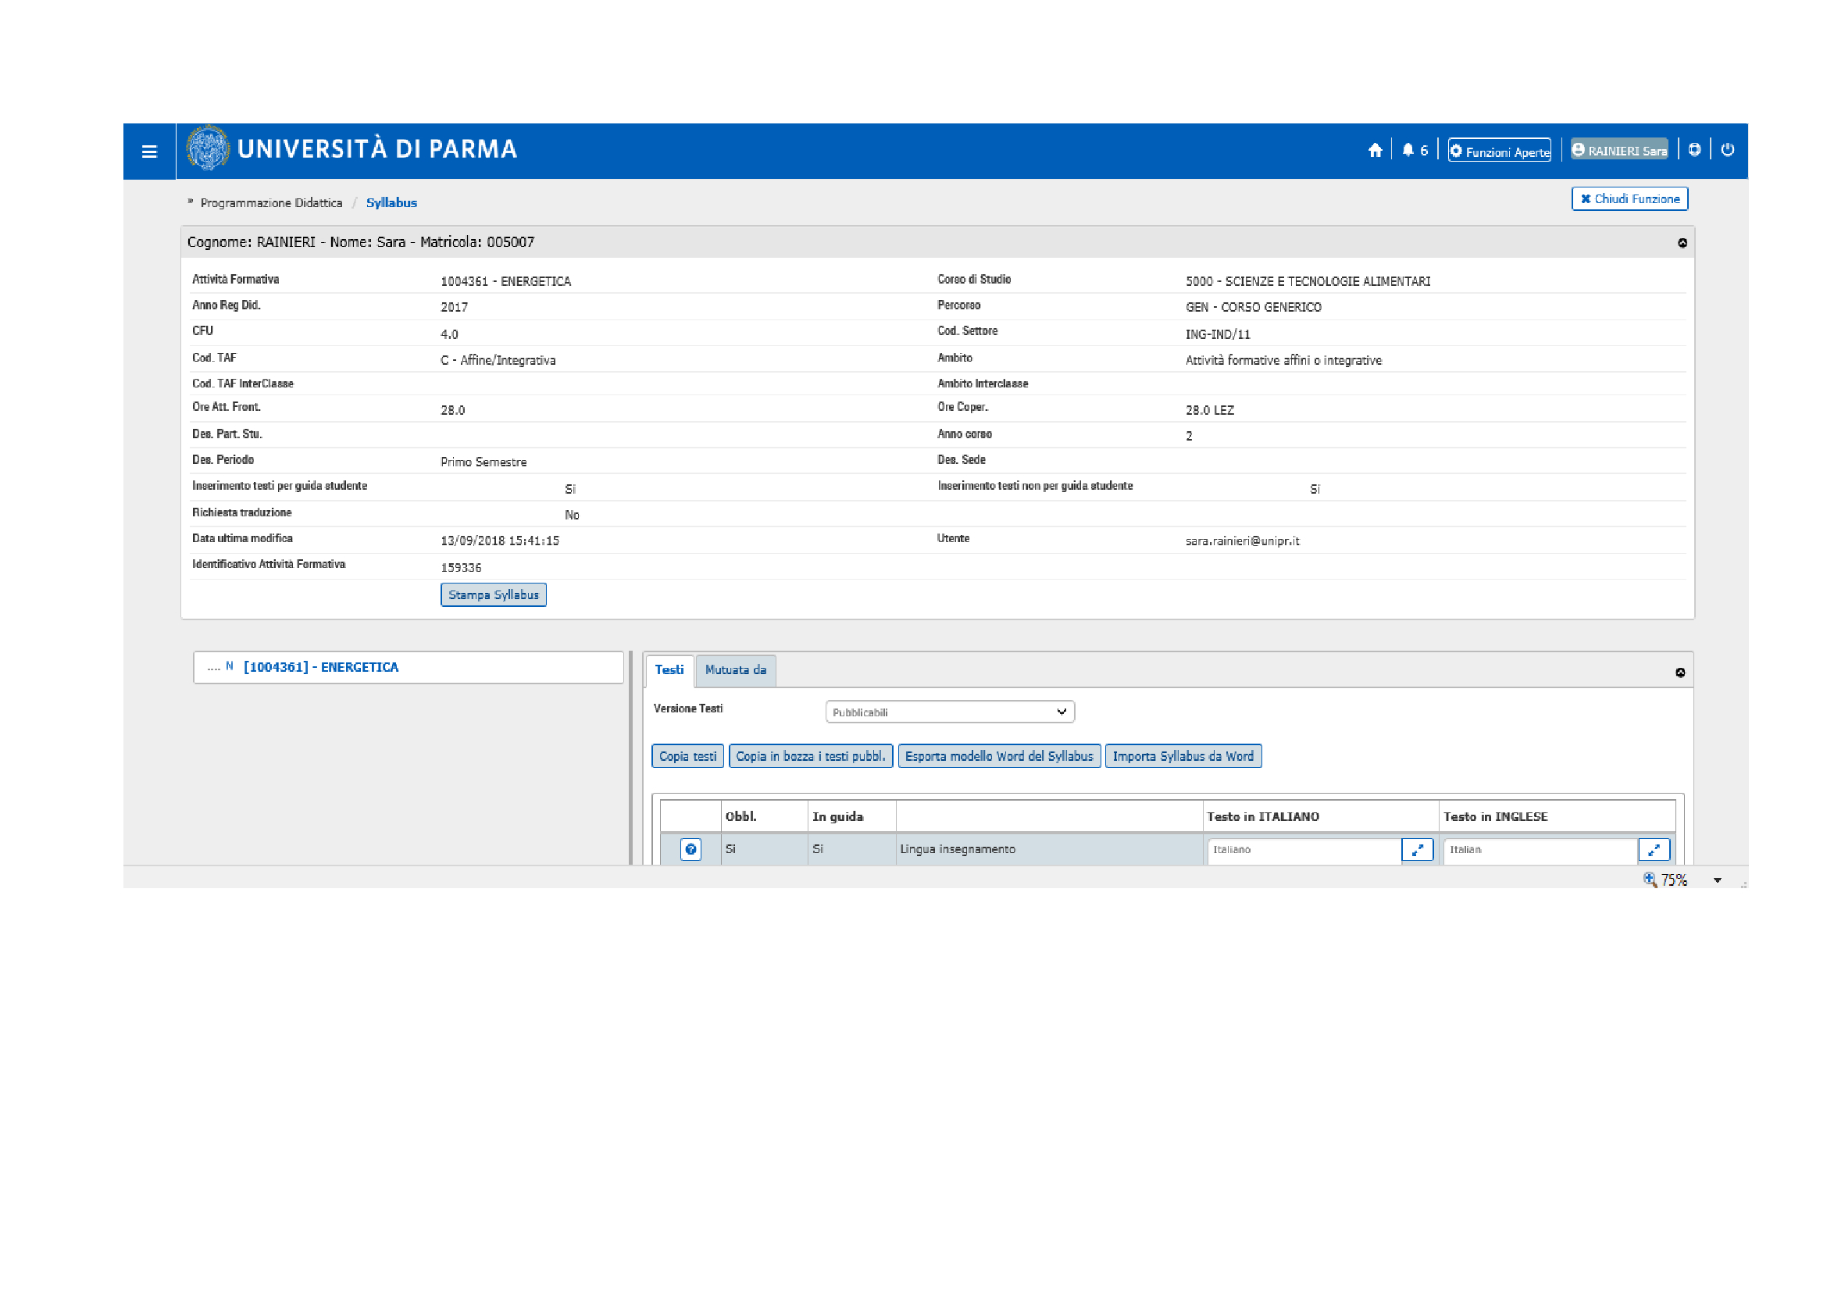Open RAINIERI Sara user profile
Image resolution: width=1827 pixels, height=1292 pixels.
point(1619,149)
